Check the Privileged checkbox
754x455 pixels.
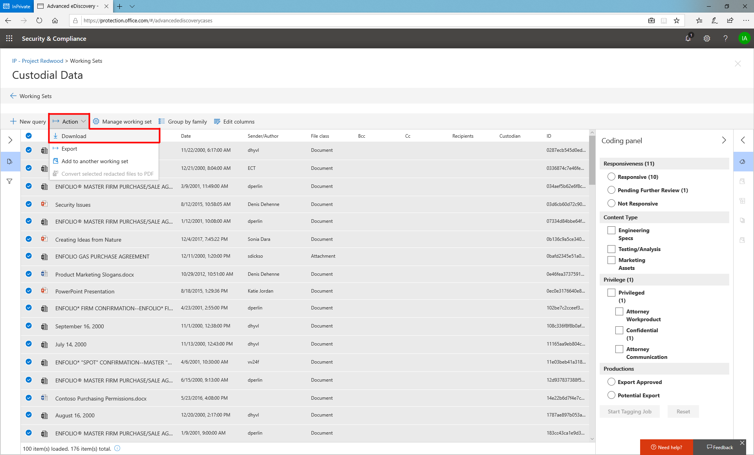(x=611, y=293)
